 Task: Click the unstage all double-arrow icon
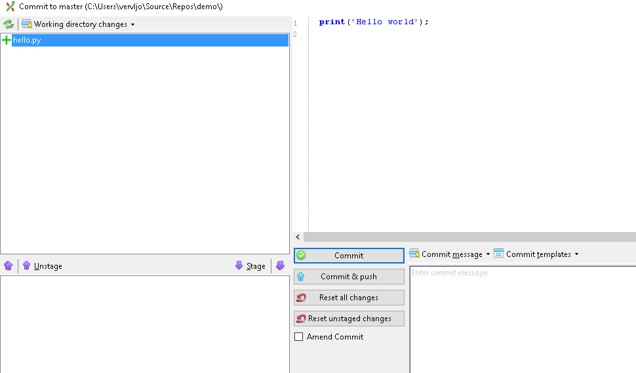(x=8, y=266)
